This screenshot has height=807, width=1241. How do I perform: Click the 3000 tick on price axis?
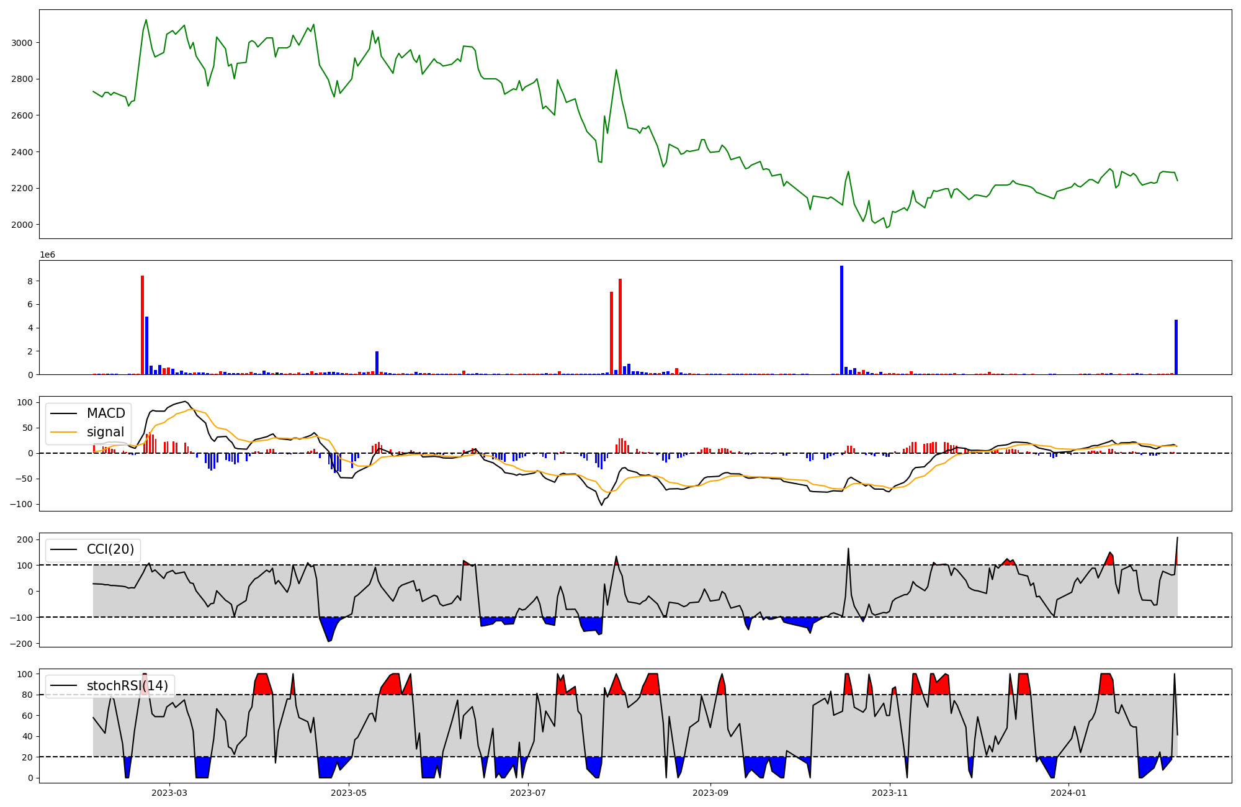[x=23, y=43]
